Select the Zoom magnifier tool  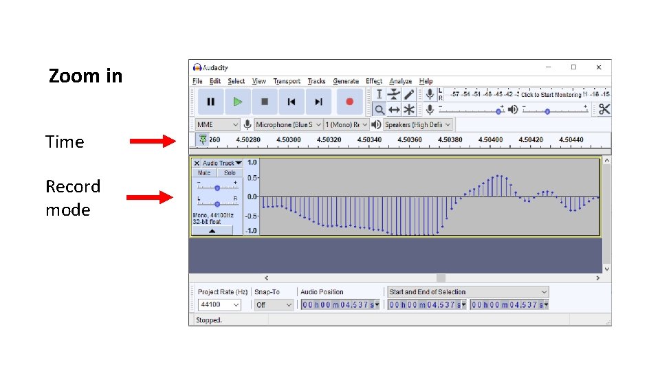[x=379, y=110]
